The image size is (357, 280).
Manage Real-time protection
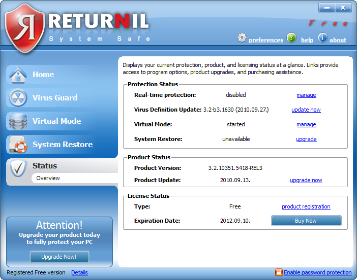click(x=306, y=95)
